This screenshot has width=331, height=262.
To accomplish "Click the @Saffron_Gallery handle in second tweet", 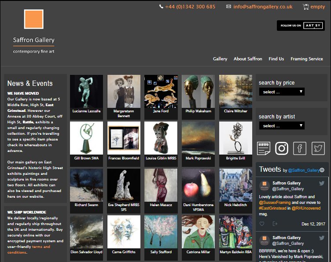I will click(x=288, y=244).
